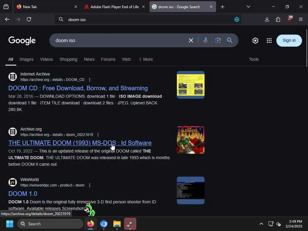The width and height of the screenshot is (308, 231).
Task: Open File Explorer from taskbar
Action: tap(117, 224)
